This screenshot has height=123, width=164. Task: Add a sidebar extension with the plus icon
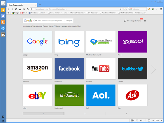[x=3, y=117]
